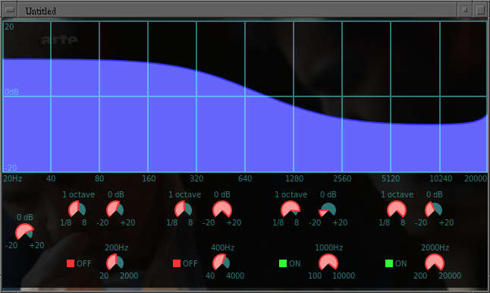The height and width of the screenshot is (293, 490).
Task: Click the 2000Hz frequency value label
Action: point(435,247)
